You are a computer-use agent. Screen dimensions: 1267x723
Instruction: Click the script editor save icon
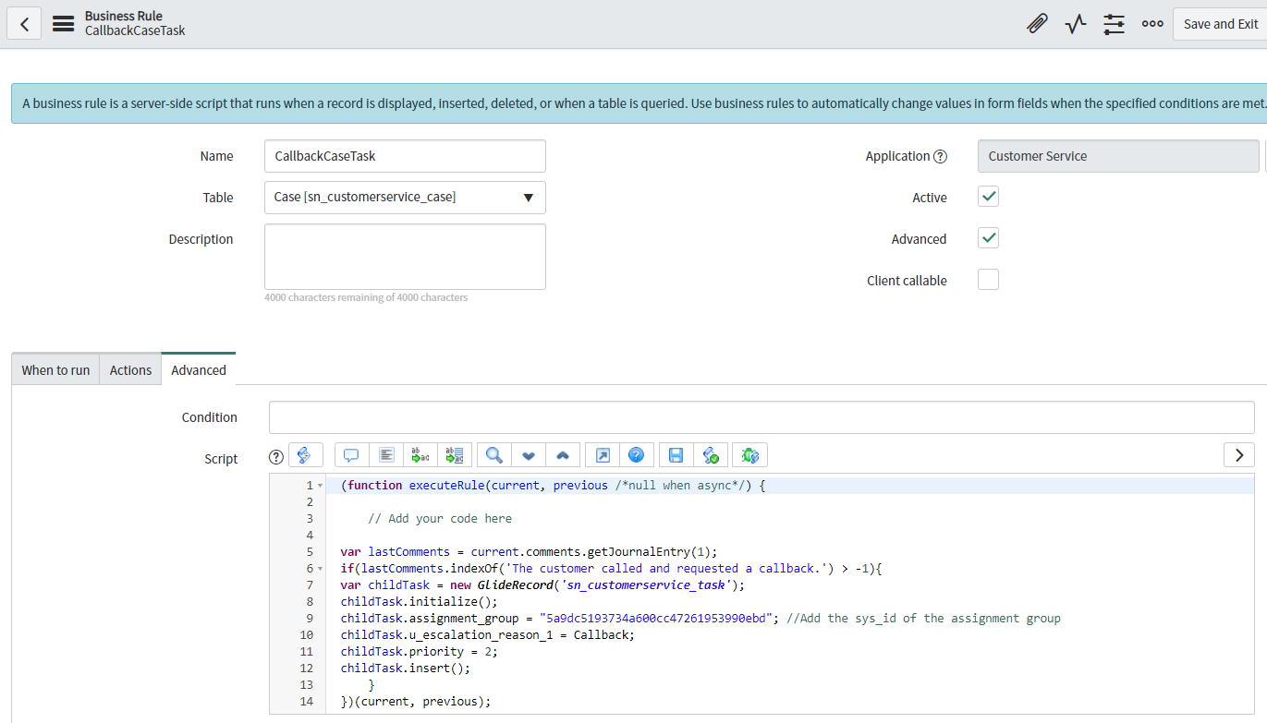pyautogui.click(x=676, y=455)
